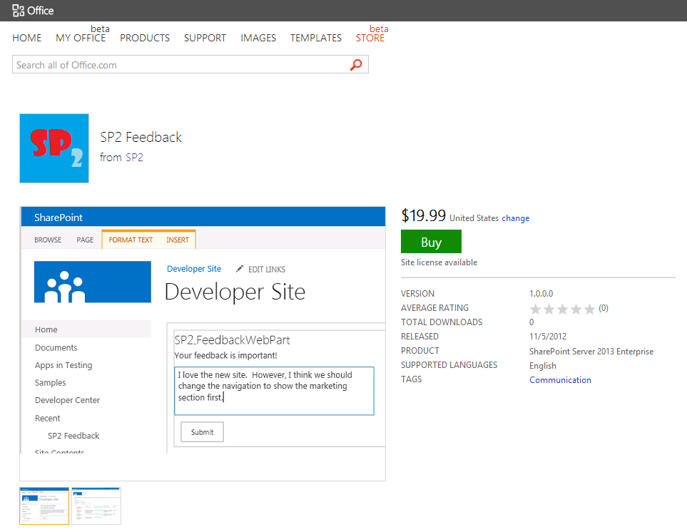
Task: Click the released date 11/5/2012
Action: pyautogui.click(x=548, y=337)
